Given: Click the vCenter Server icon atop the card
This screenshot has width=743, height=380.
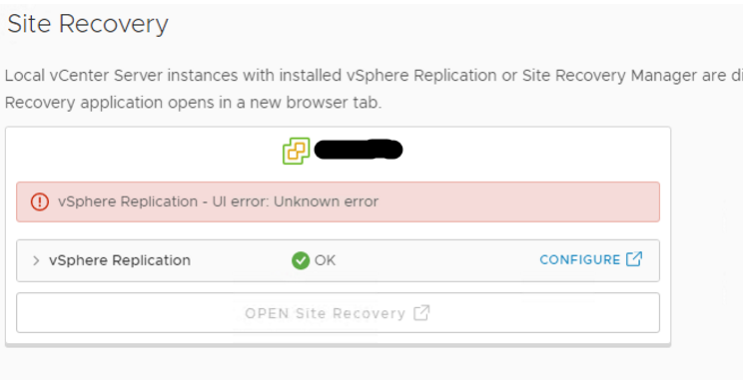Looking at the screenshot, I should (x=297, y=151).
